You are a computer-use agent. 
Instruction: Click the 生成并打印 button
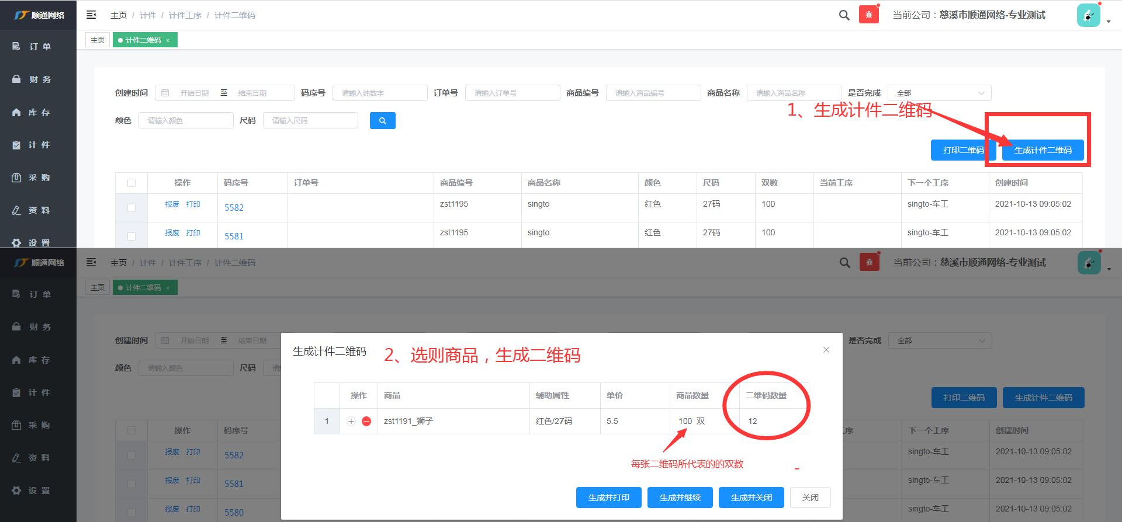[x=608, y=497]
